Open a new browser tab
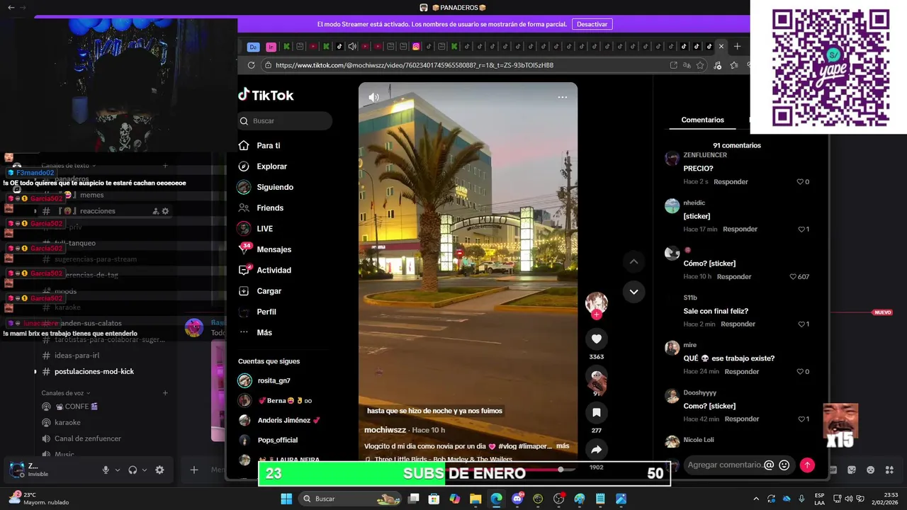This screenshot has height=510, width=907. pos(737,46)
